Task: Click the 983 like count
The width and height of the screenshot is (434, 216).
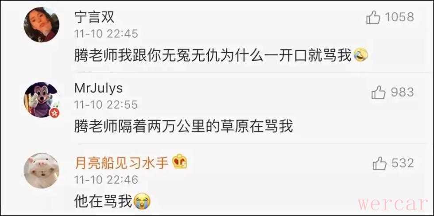Action: [402, 93]
